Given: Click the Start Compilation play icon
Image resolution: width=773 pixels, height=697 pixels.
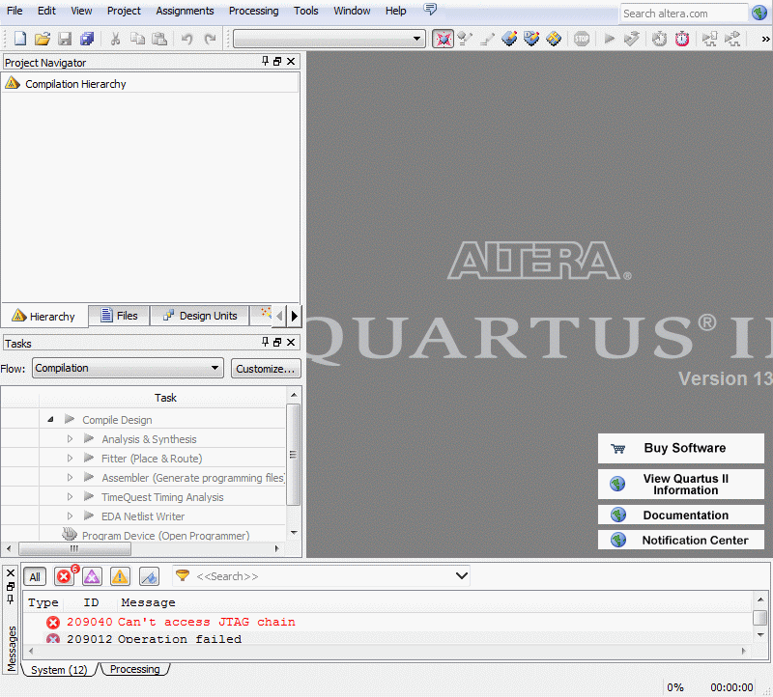Looking at the screenshot, I should click(609, 39).
